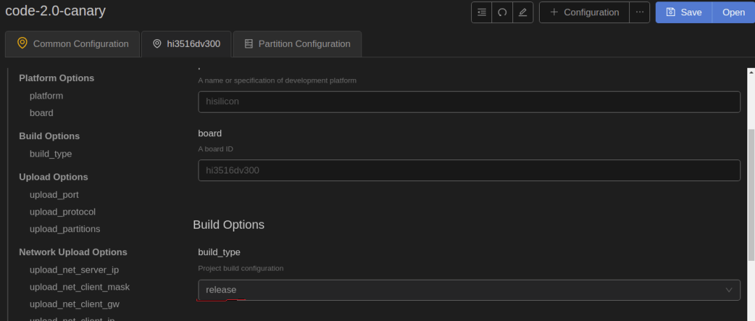The height and width of the screenshot is (321, 755).
Task: Click the indent list icon in toolbar
Action: (x=482, y=13)
